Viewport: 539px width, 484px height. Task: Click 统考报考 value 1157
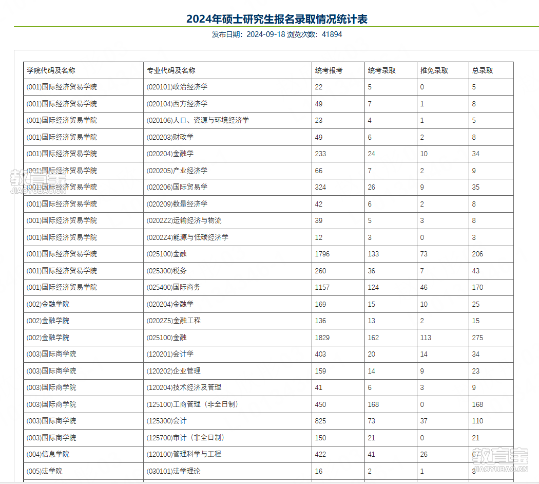tap(322, 287)
